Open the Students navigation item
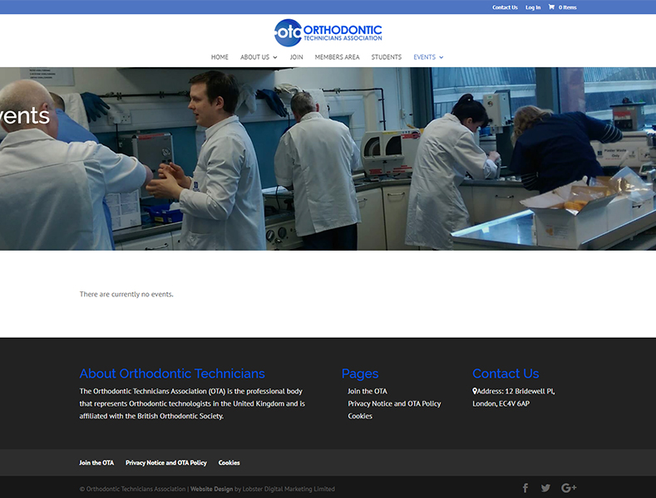 [386, 57]
